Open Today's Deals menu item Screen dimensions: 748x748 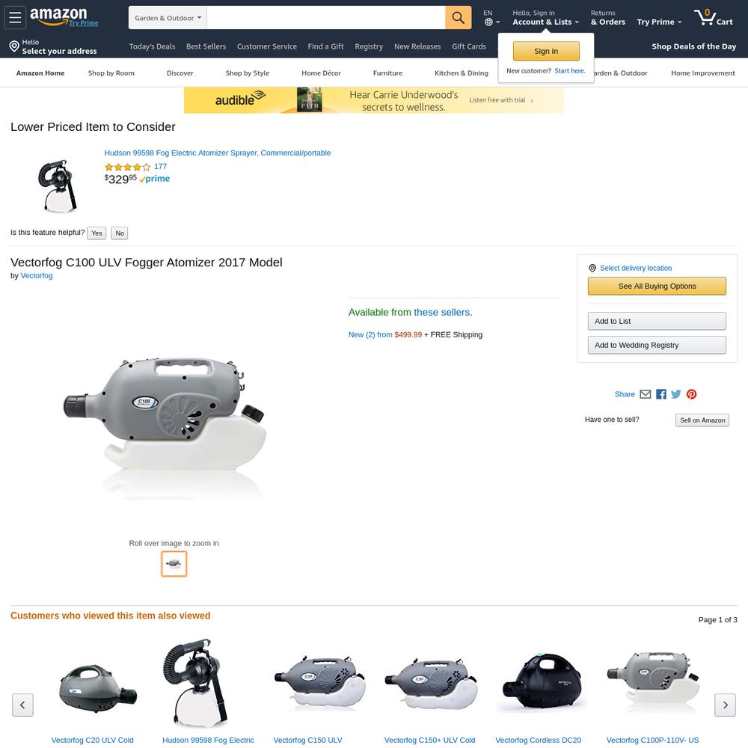coord(152,46)
